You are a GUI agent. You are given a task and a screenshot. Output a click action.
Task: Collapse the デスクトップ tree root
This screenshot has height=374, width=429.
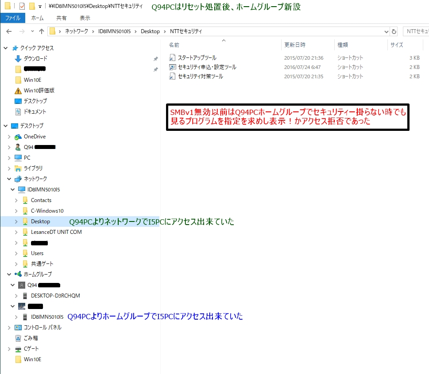click(x=6, y=126)
